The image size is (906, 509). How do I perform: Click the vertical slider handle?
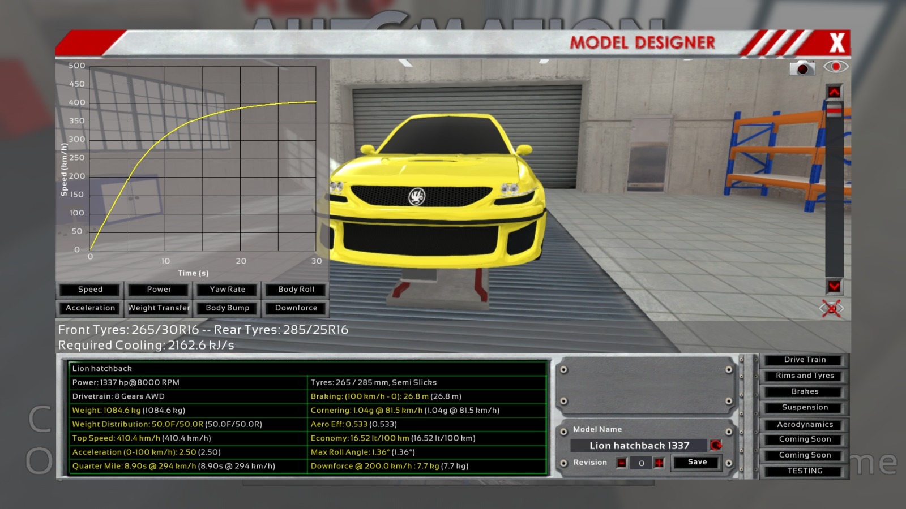(x=834, y=111)
